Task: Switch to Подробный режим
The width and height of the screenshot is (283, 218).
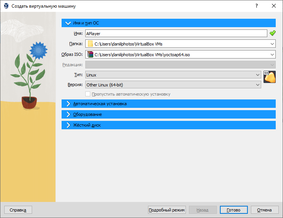Action: (167, 210)
